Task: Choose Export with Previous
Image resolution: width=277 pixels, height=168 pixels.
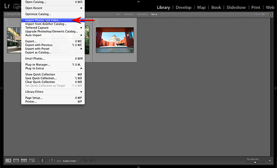Action: point(53,45)
